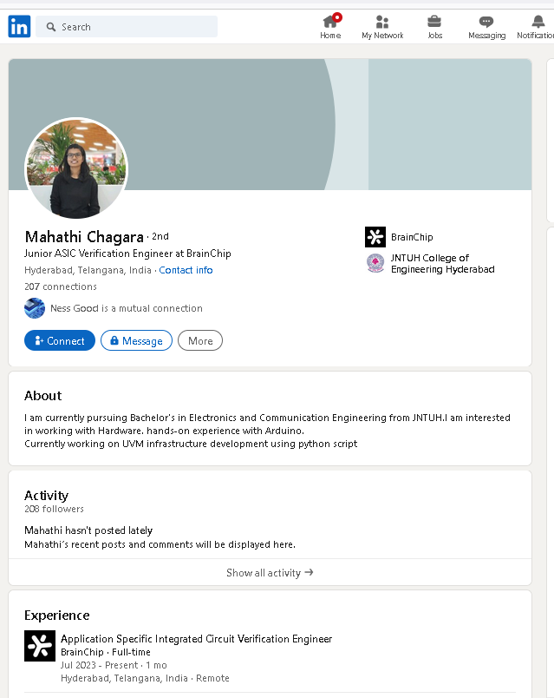Click the BrainChip logo in Experience section
The image size is (554, 698).
pos(40,645)
